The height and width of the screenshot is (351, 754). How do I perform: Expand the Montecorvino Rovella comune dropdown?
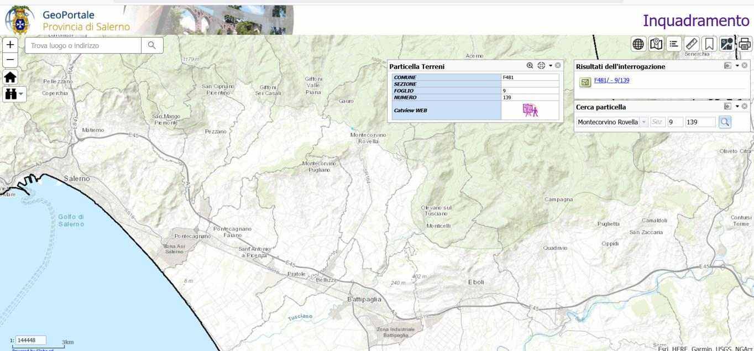pyautogui.click(x=643, y=122)
